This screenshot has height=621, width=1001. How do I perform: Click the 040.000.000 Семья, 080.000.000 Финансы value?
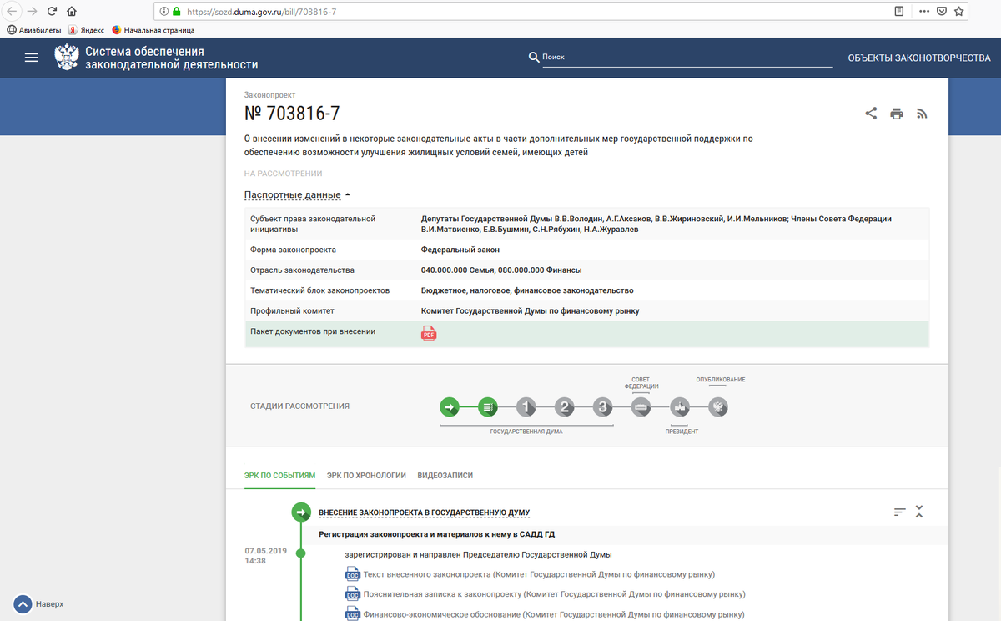coord(501,270)
